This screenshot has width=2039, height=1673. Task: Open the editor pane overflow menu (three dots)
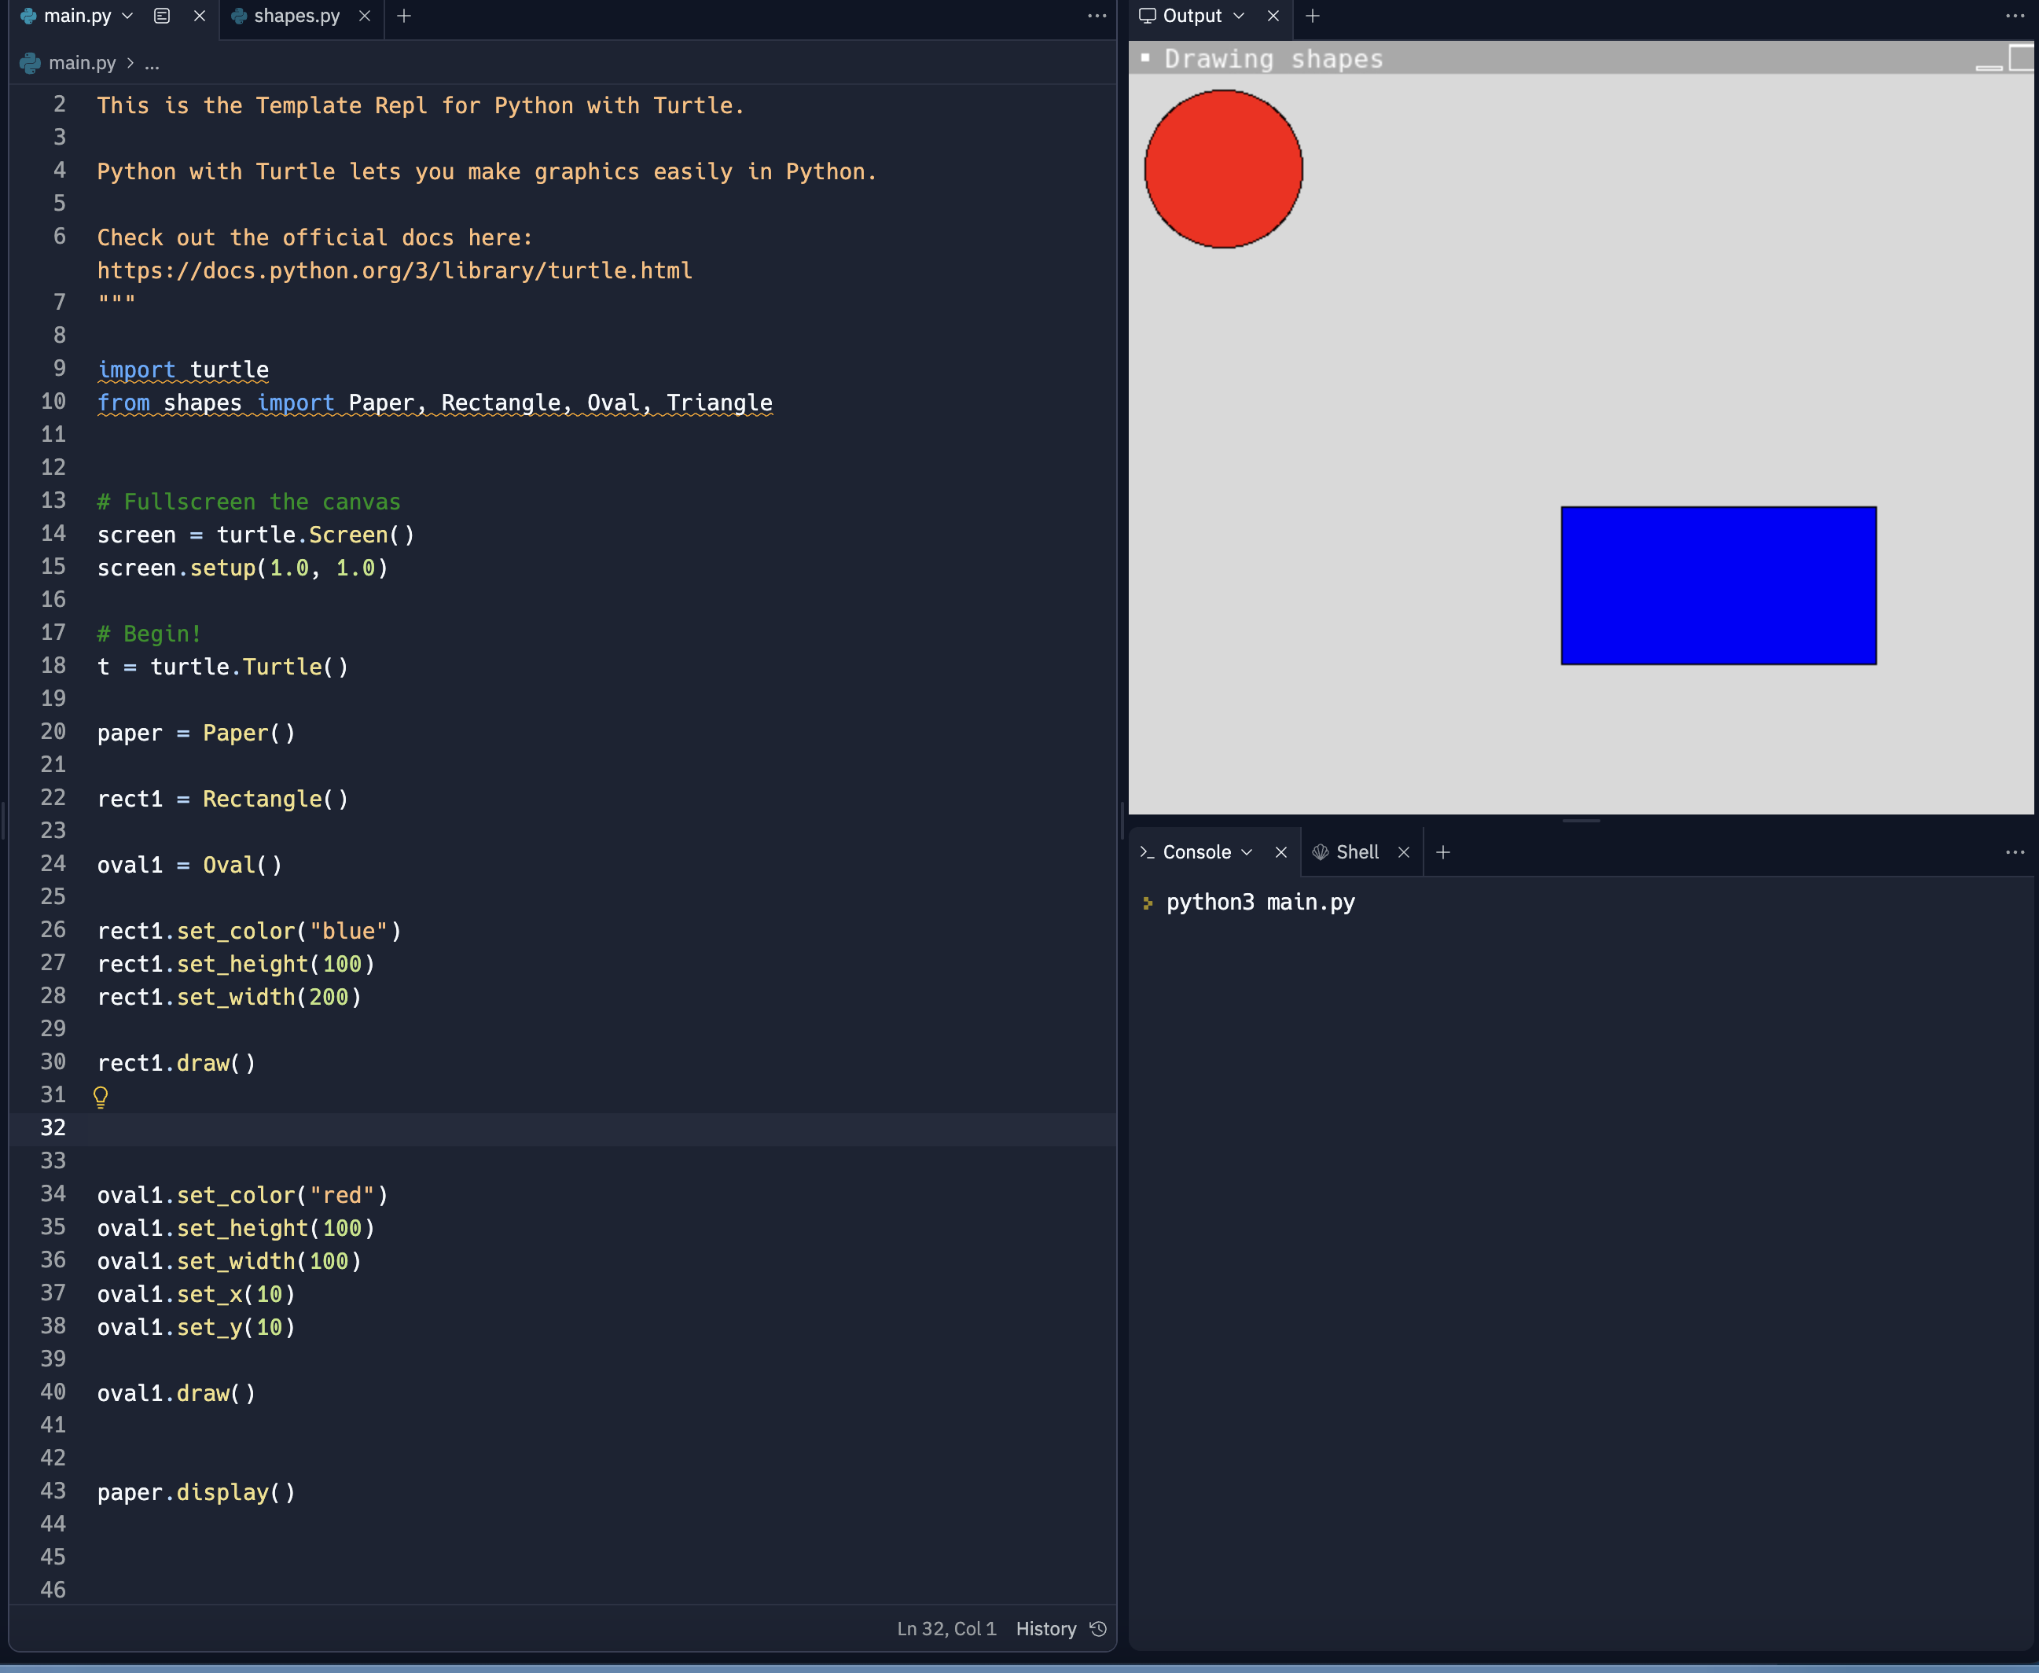click(1097, 16)
